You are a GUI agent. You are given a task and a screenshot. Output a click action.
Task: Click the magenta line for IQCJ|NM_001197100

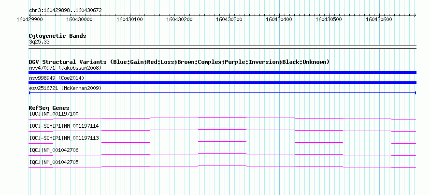[x=222, y=119]
